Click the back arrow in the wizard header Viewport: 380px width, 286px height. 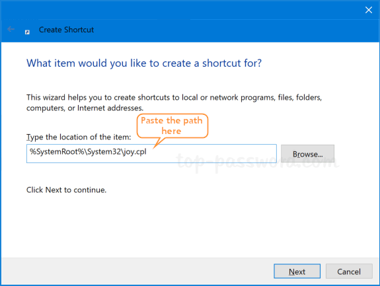point(11,29)
